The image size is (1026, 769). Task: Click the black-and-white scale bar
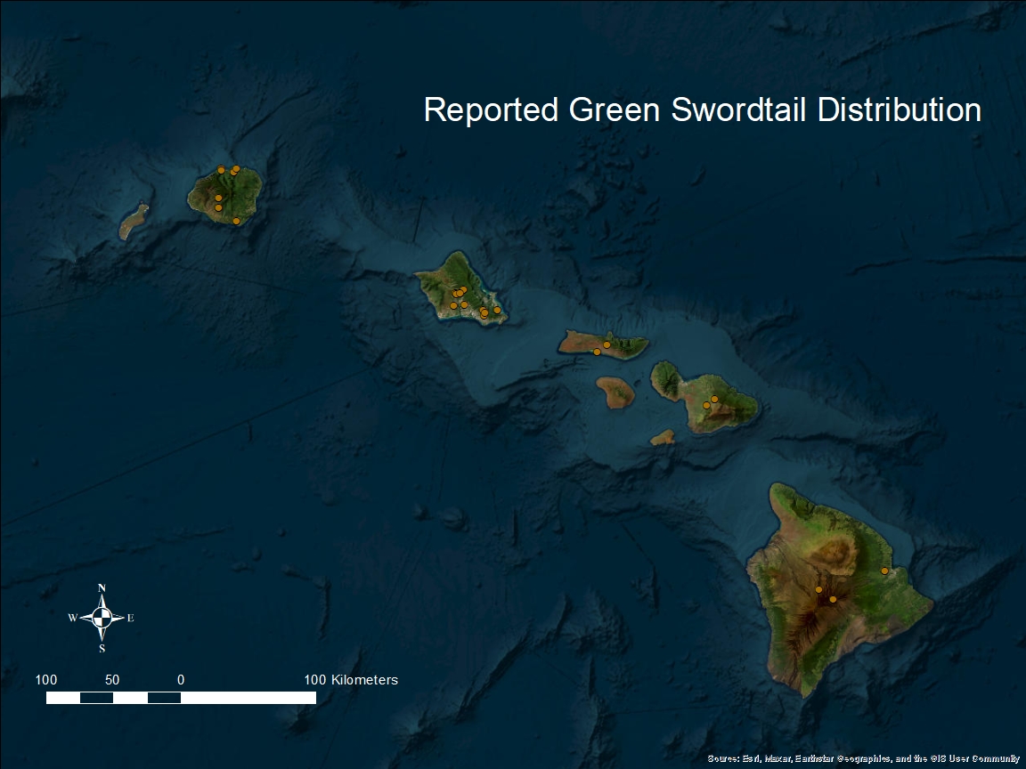tap(181, 698)
